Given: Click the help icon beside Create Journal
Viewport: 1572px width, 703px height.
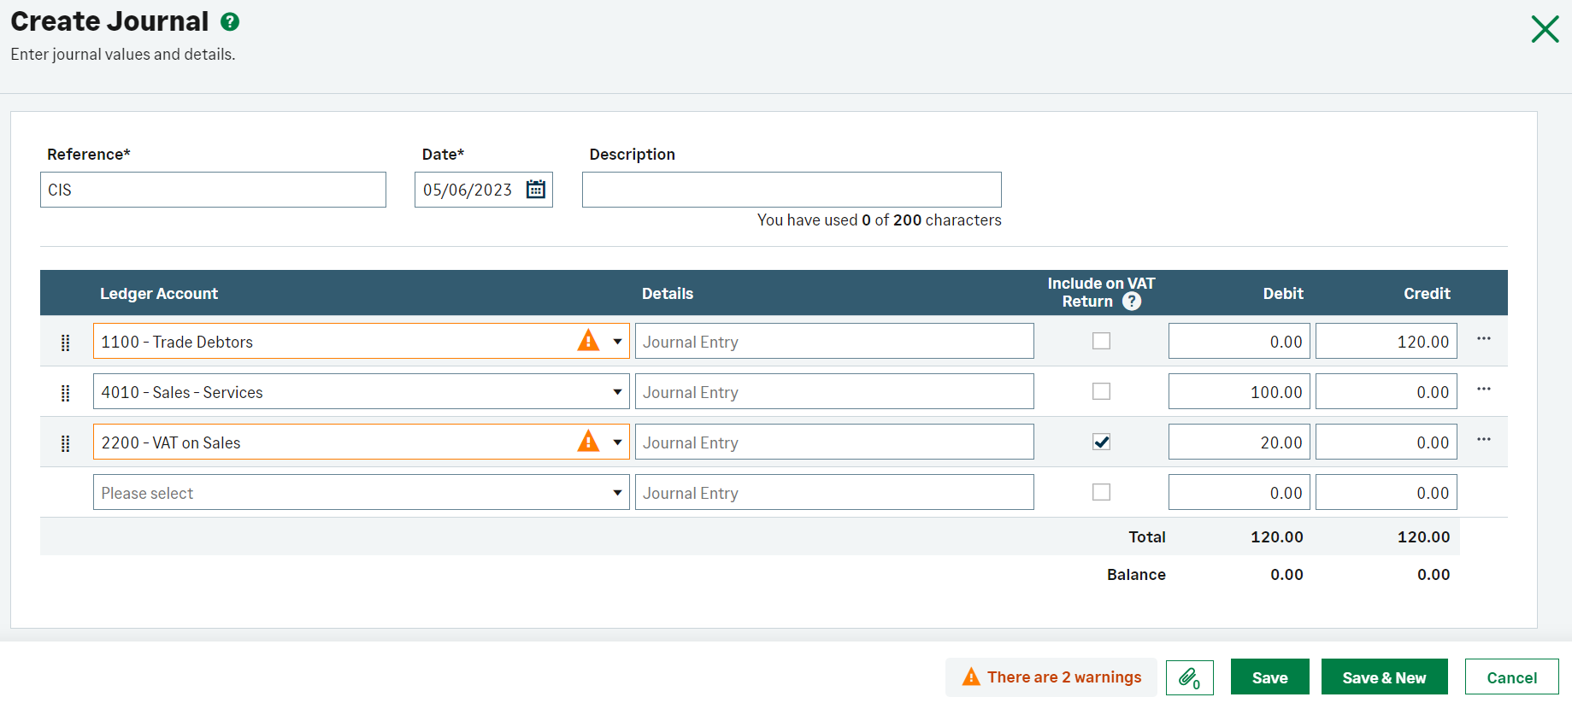Looking at the screenshot, I should [230, 22].
